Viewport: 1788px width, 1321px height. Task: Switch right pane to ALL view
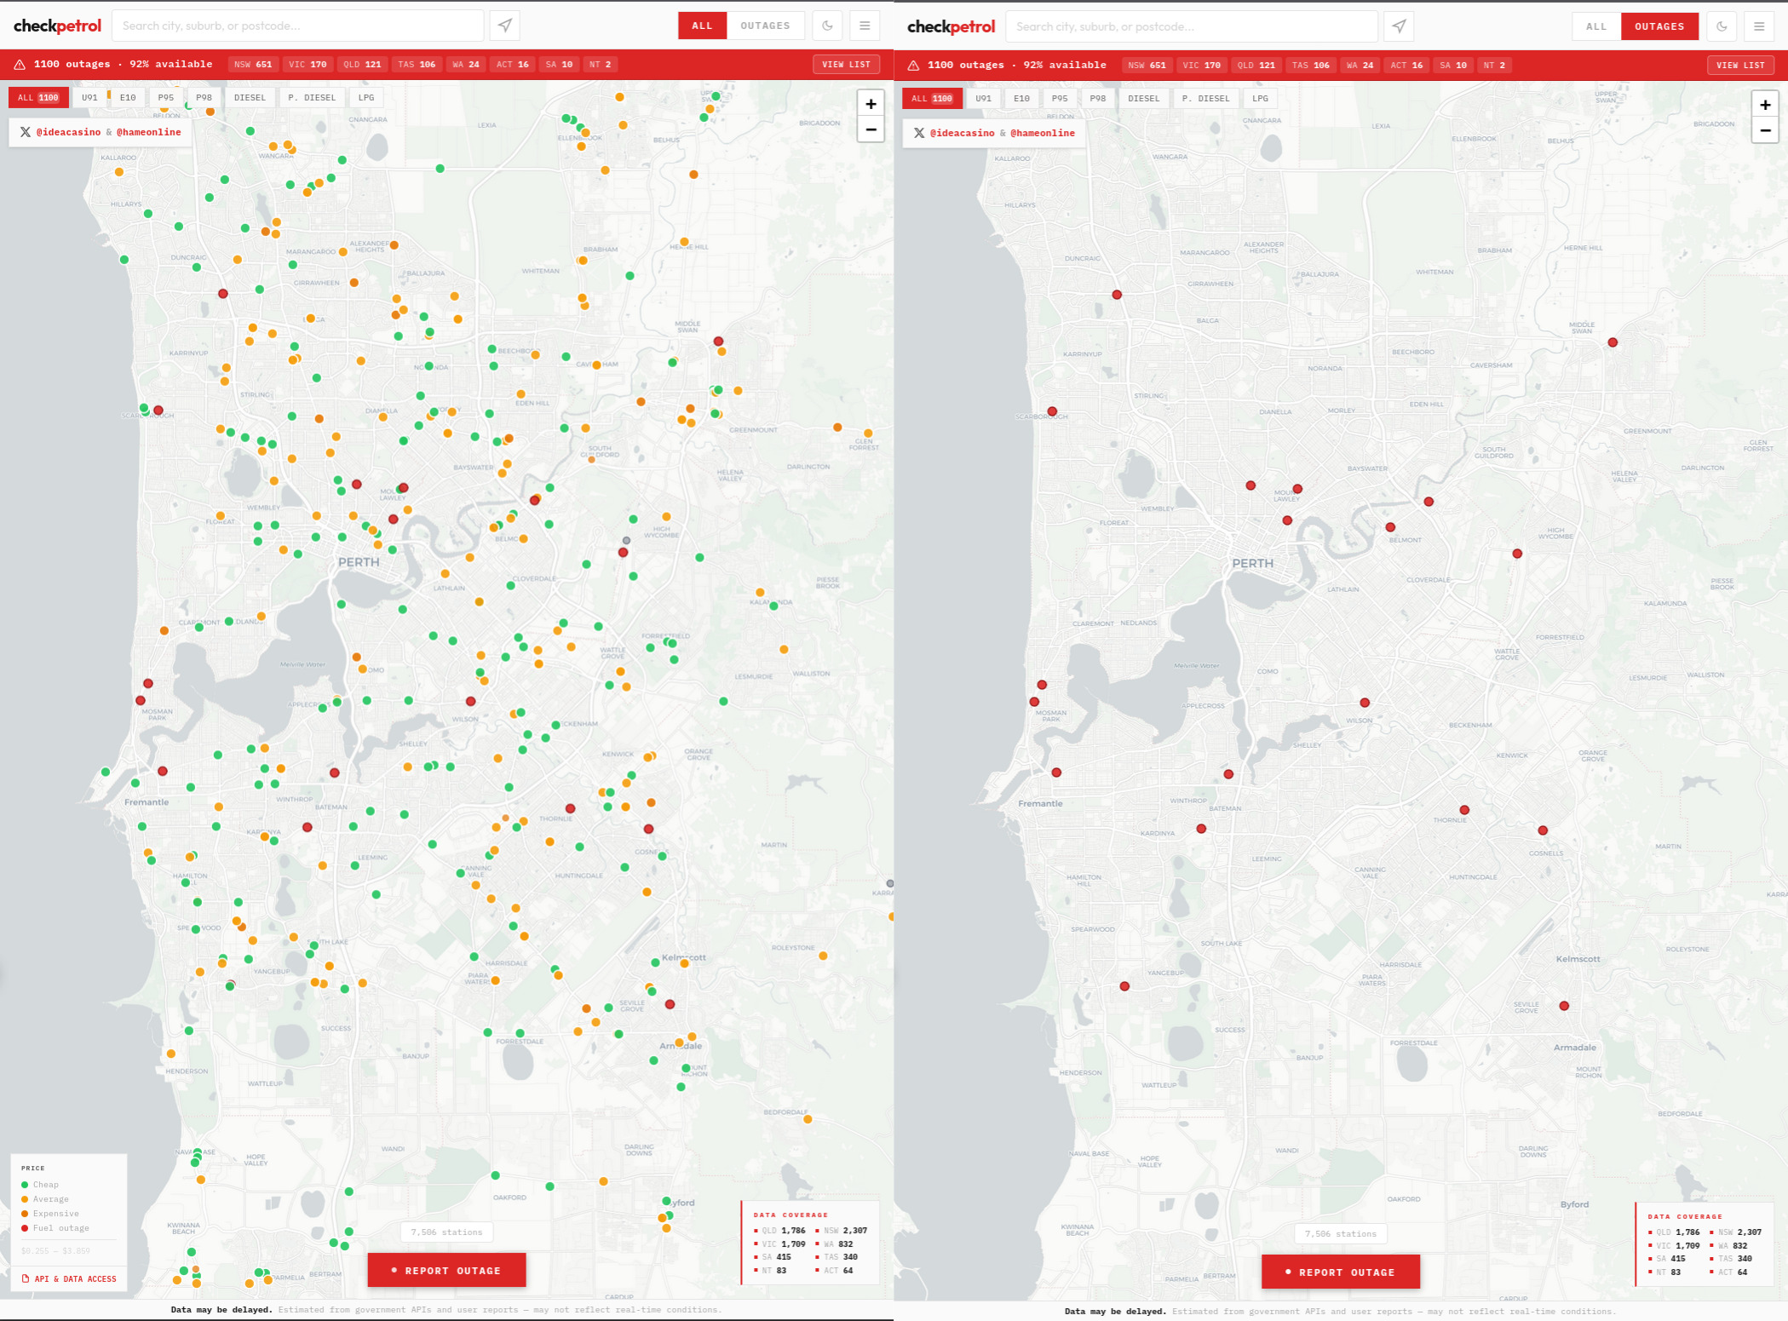point(1596,26)
